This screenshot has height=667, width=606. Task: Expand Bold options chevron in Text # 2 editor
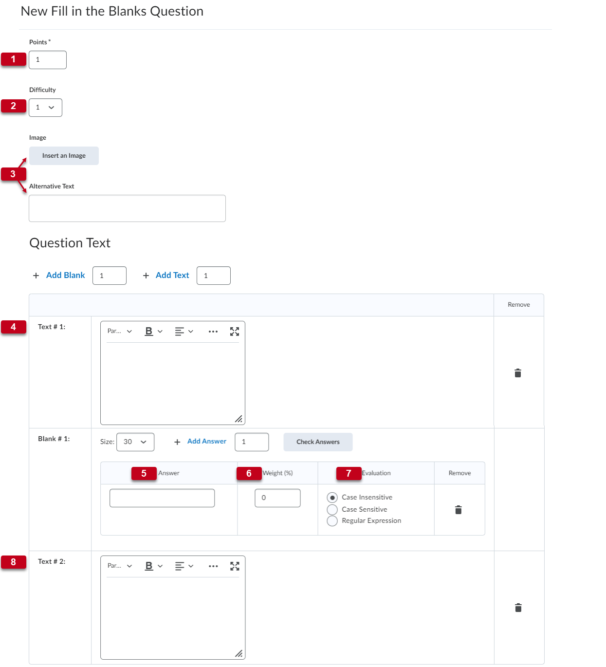pyautogui.click(x=160, y=566)
